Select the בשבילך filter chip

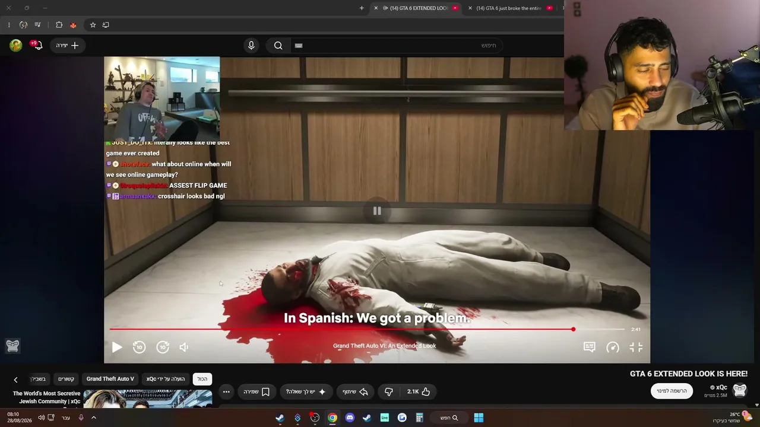click(x=38, y=379)
